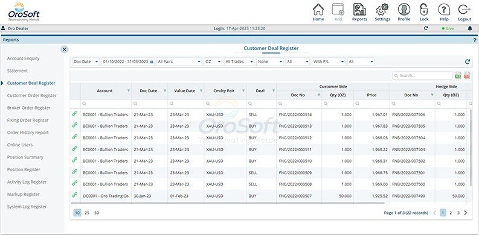This screenshot has height=235, width=479.
Task: Select Position Summary report
Action: pos(25,157)
